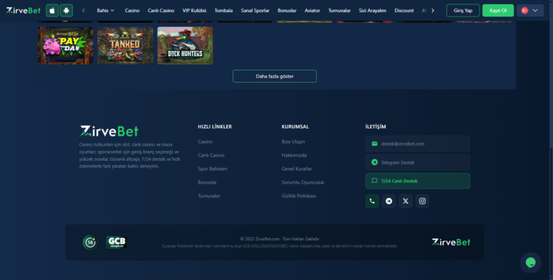
Task: Open the Android app download icon
Action: (66, 11)
